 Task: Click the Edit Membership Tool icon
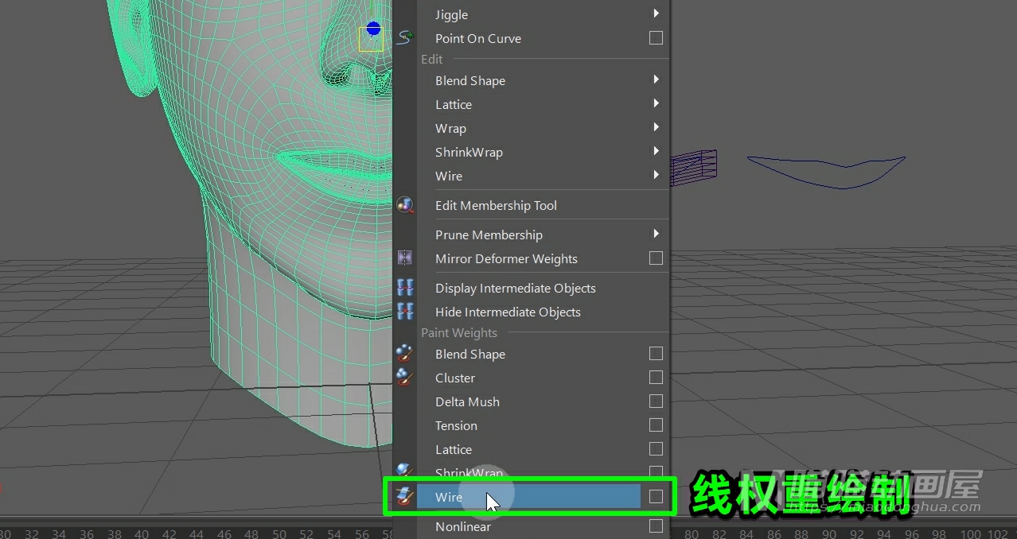click(x=405, y=205)
